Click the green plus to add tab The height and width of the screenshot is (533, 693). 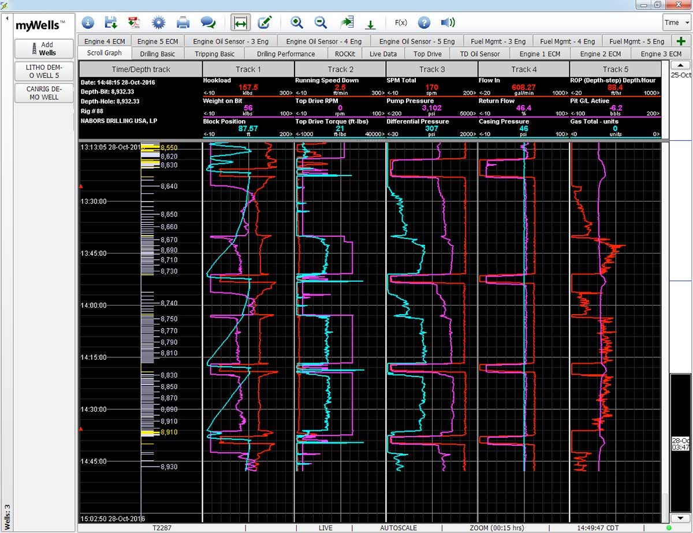[681, 41]
